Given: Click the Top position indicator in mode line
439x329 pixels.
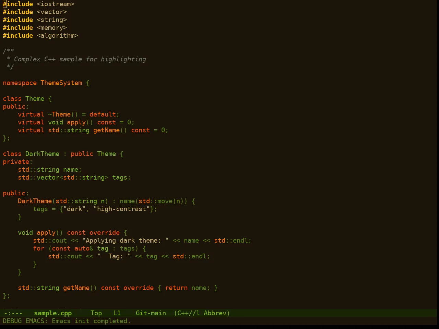Looking at the screenshot, I should click(96, 313).
